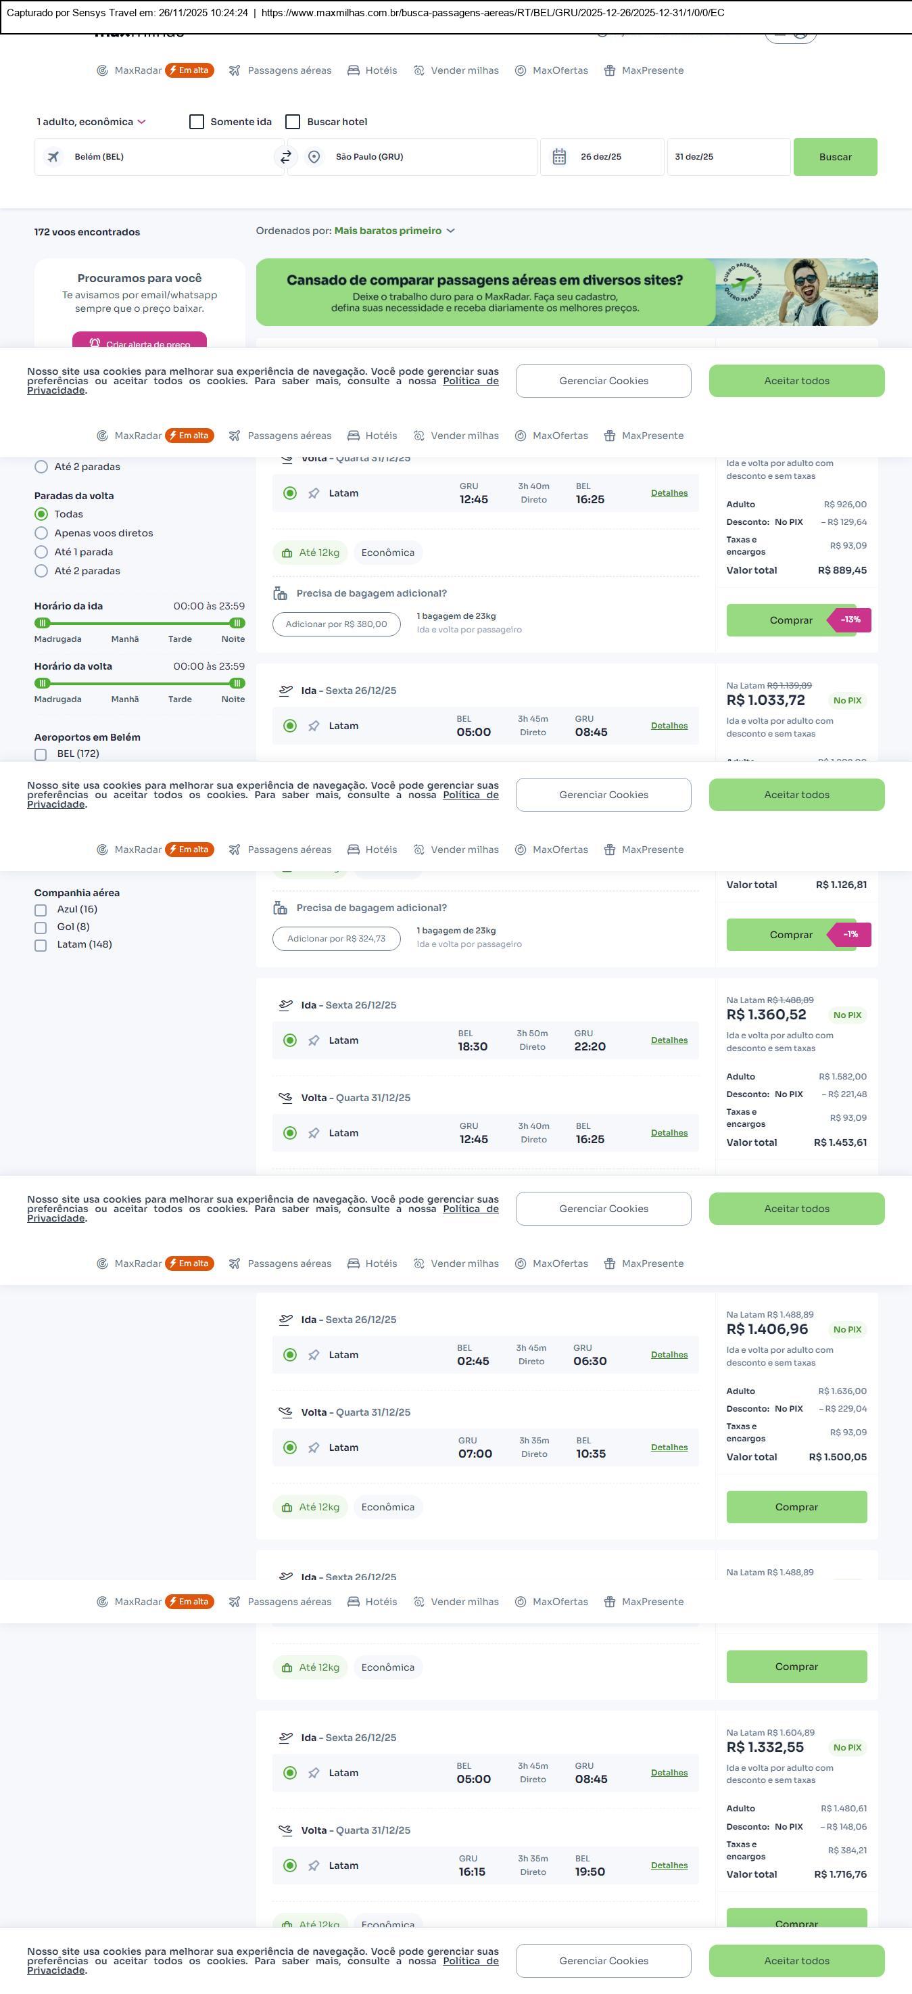Viewport: 912px width, 1994px height.
Task: Open Detalhes for the 07:00 GRU return flight
Action: (x=669, y=1447)
